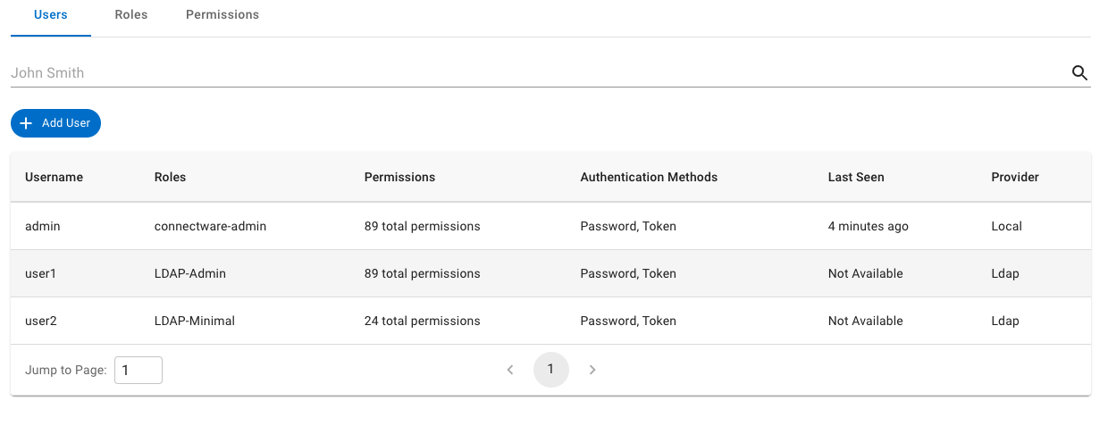This screenshot has height=426, width=1108.
Task: Click the Add User button
Action: pos(56,123)
